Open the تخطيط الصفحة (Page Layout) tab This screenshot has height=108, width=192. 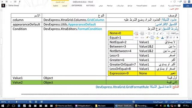[142, 6]
